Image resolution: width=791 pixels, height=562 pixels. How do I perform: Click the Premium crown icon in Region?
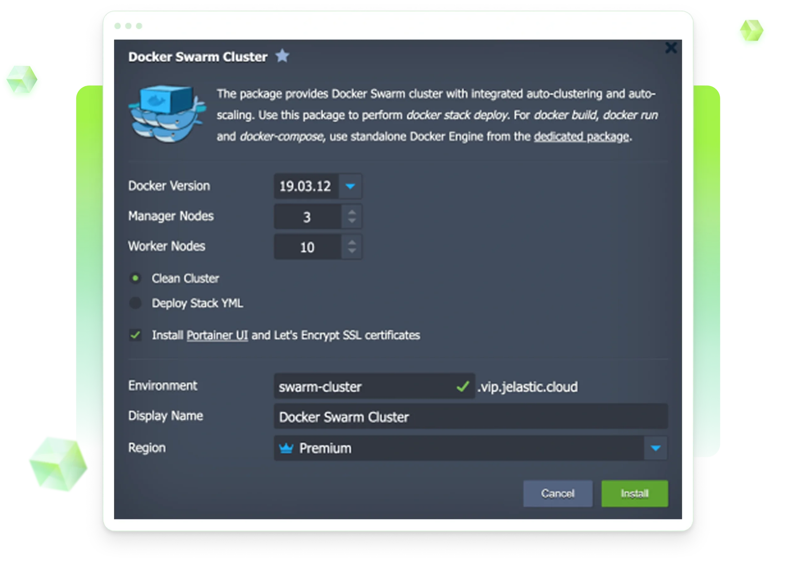coord(286,448)
